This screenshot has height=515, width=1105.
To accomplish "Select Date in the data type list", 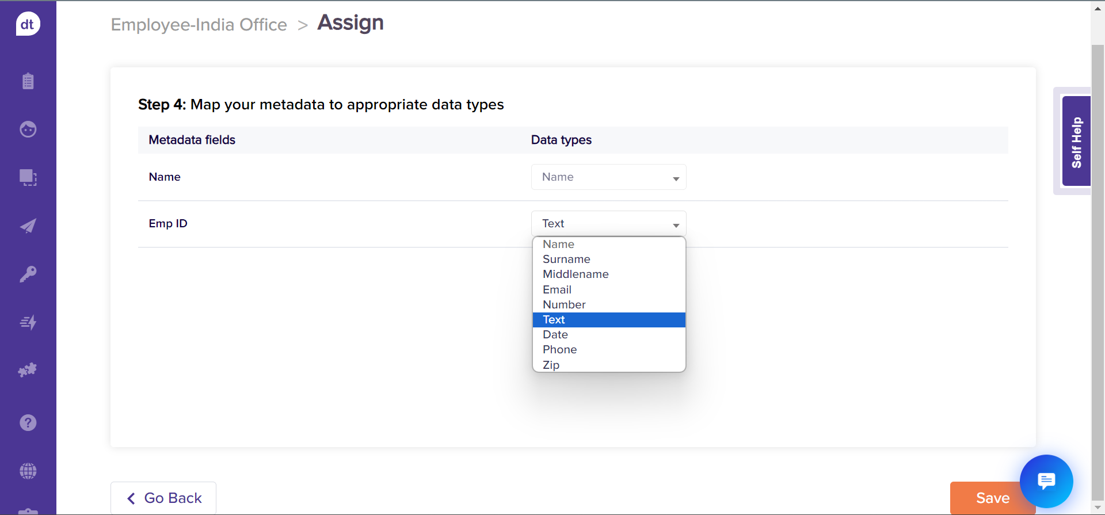I will [555, 334].
